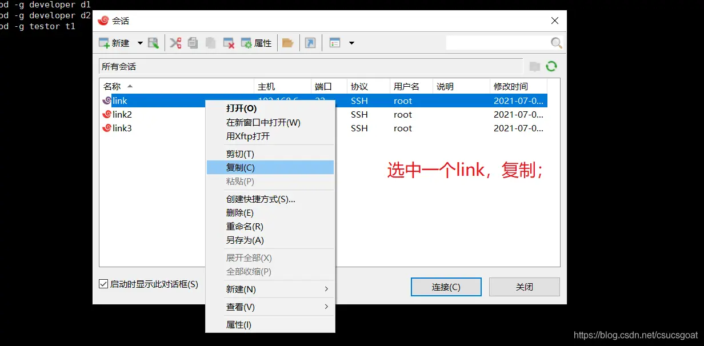This screenshot has width=704, height=346.
Task: Click the save session icon beside 新建
Action: (153, 43)
